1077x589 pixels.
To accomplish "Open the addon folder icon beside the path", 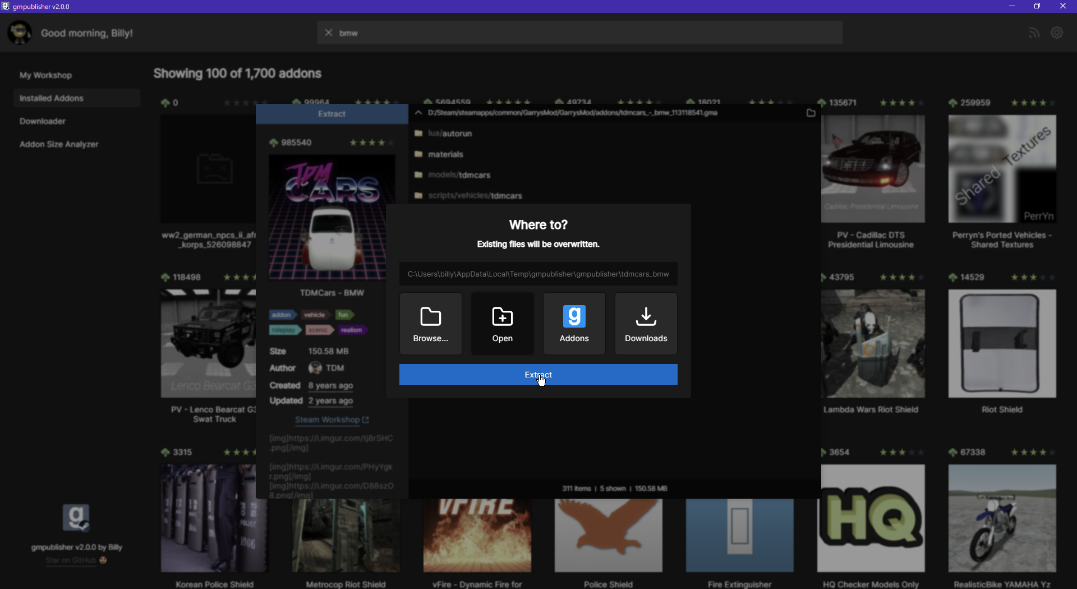I will tap(810, 112).
